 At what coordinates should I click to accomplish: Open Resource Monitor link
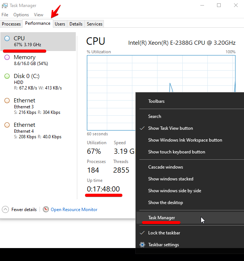click(x=74, y=210)
